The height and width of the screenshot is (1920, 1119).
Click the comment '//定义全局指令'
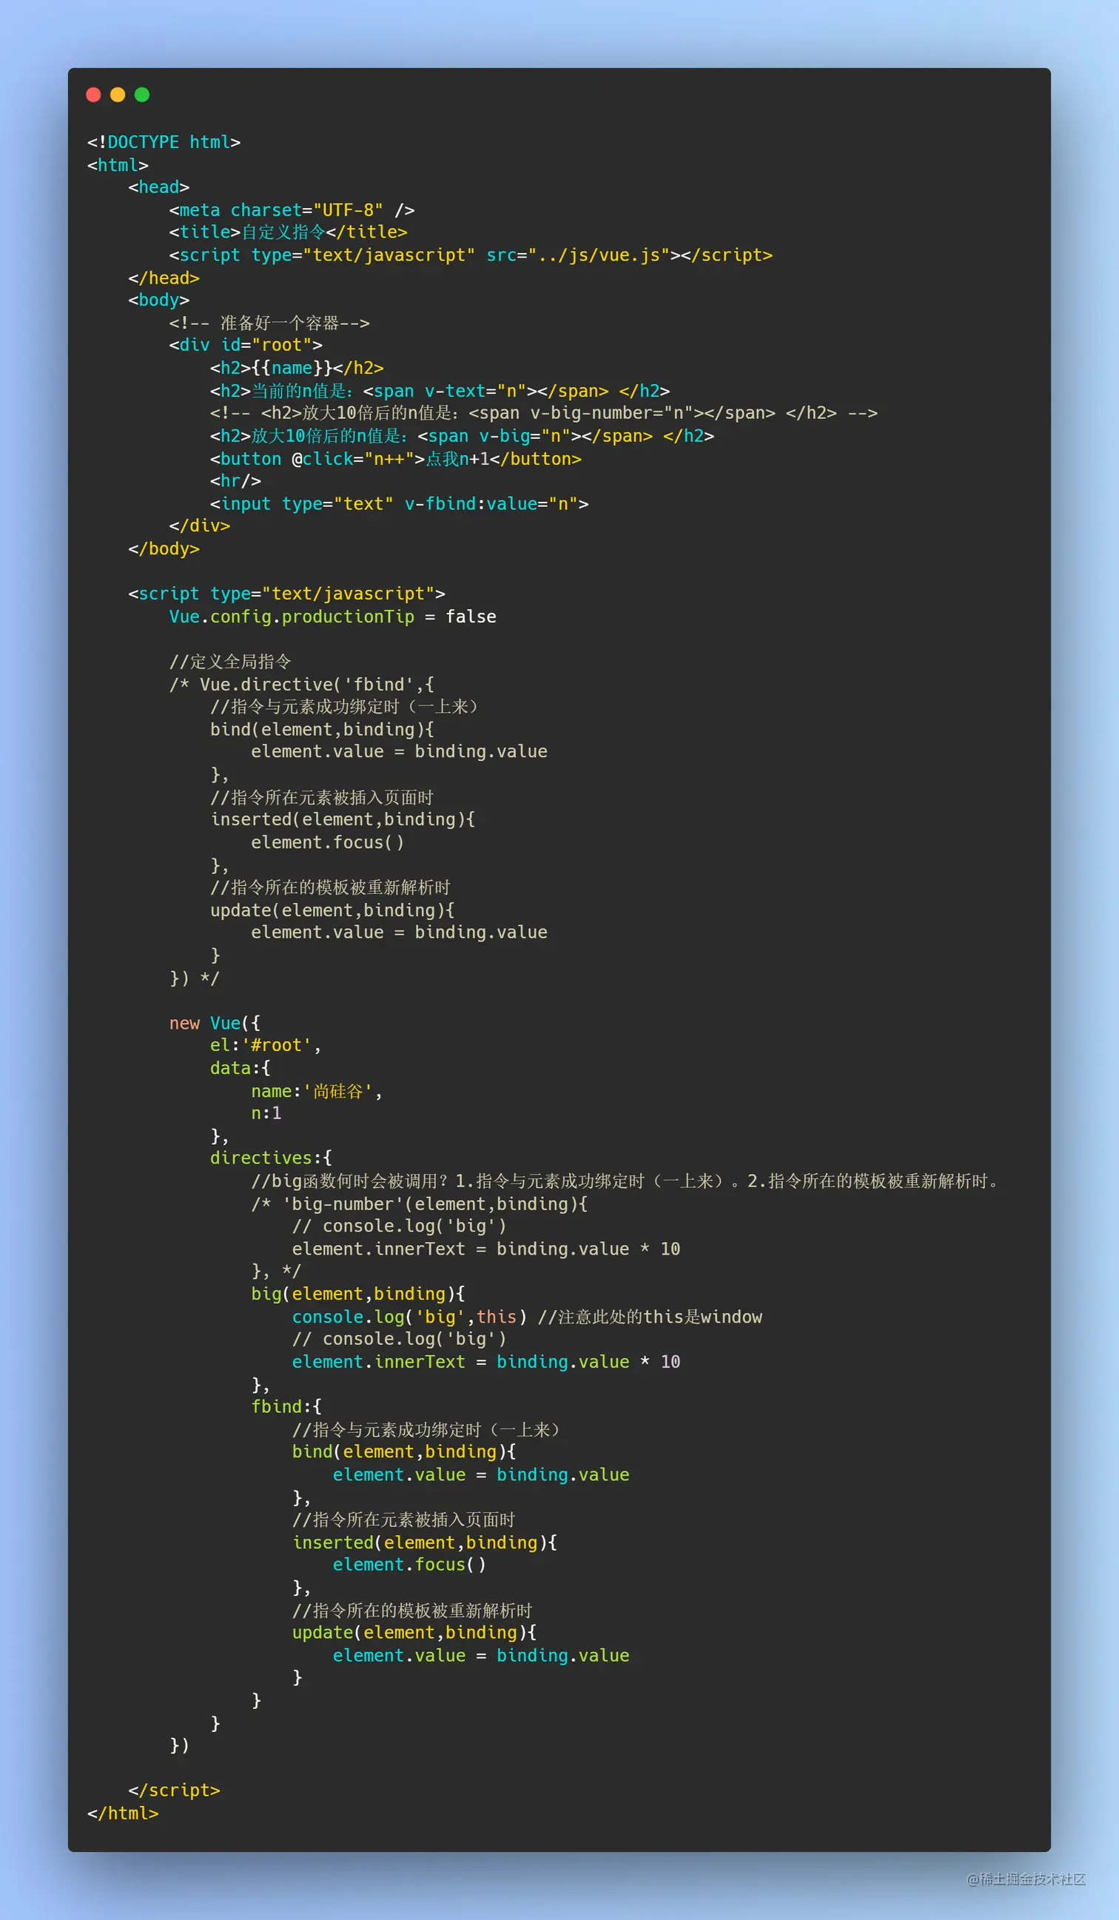(230, 661)
